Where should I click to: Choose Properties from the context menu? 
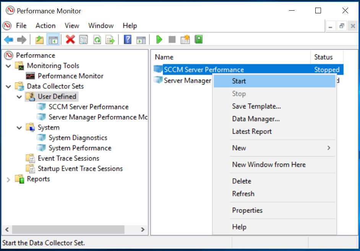(275, 210)
